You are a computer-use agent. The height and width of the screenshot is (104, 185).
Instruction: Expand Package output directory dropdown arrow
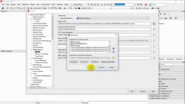150,29
